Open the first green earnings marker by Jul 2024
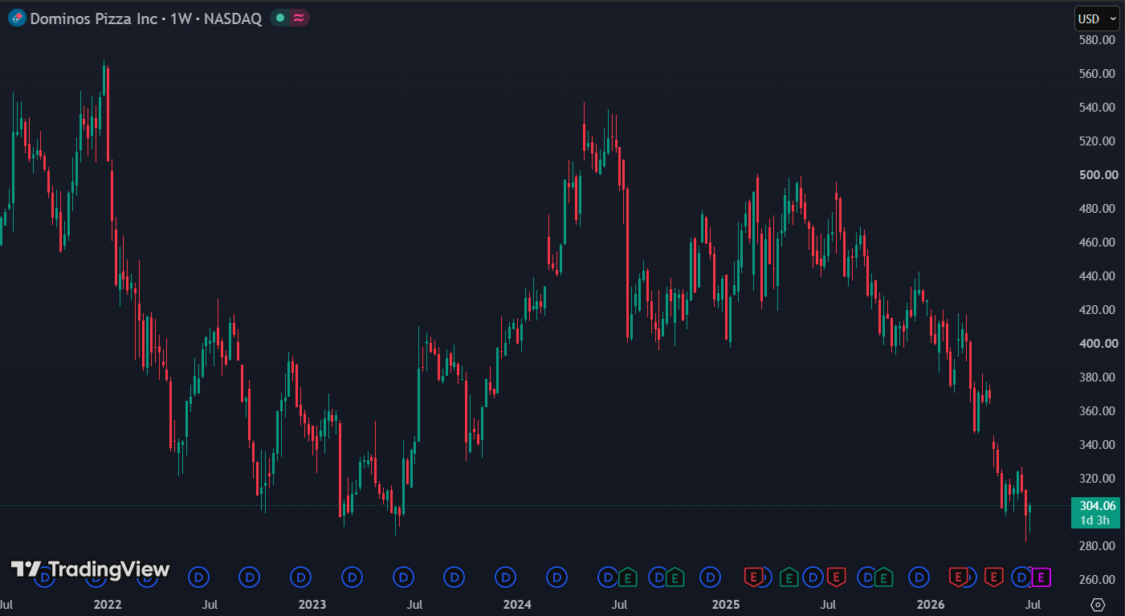The image size is (1125, 616). coord(627,577)
